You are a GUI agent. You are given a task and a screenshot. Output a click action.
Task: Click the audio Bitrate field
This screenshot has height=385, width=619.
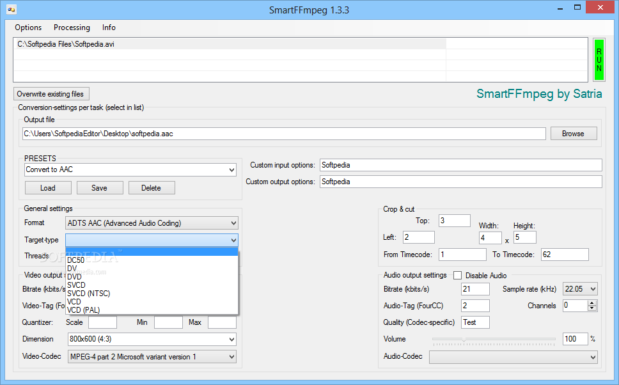[475, 289]
